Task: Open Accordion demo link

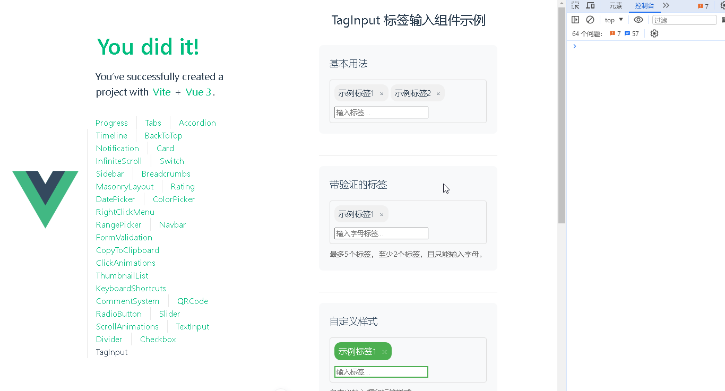Action: coord(197,123)
